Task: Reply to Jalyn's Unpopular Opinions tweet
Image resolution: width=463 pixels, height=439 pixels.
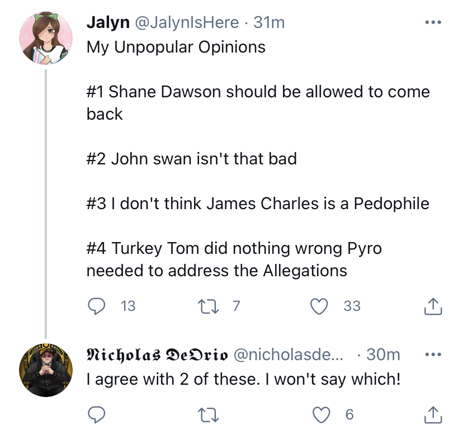Action: click(97, 306)
